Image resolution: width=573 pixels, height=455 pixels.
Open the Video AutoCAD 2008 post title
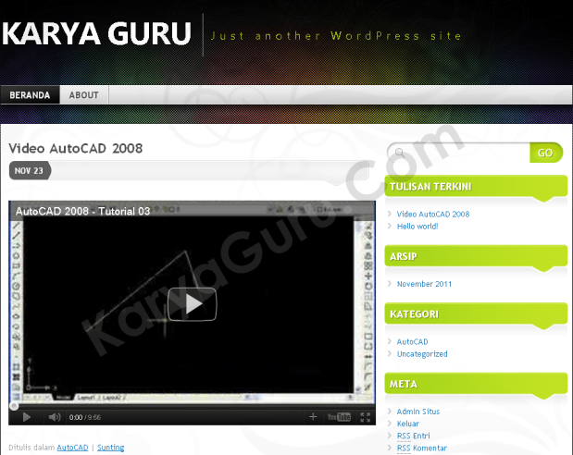click(x=76, y=148)
